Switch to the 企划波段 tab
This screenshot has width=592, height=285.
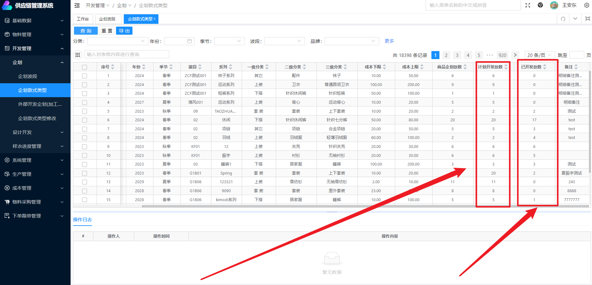107,19
